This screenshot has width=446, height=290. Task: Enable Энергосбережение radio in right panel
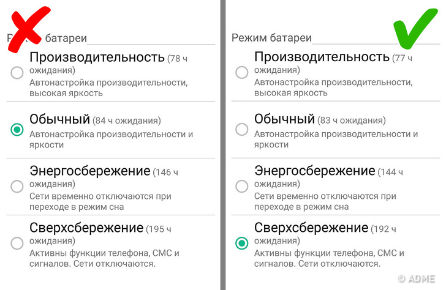242,186
